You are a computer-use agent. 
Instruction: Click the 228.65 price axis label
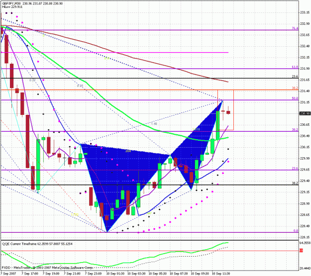305,214
